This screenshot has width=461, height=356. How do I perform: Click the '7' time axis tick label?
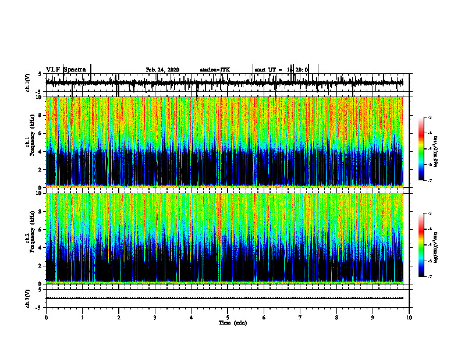(300, 318)
